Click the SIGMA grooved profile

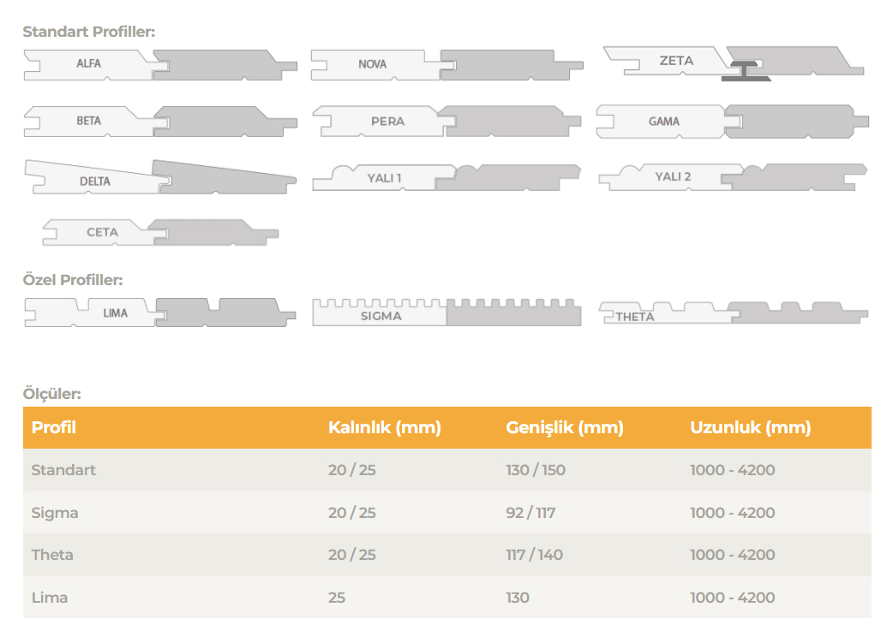[446, 312]
